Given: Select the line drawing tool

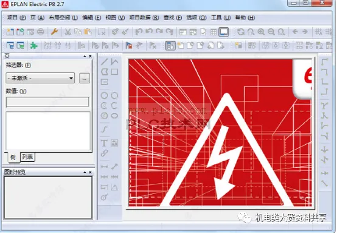Looking at the screenshot, I should (x=105, y=61).
